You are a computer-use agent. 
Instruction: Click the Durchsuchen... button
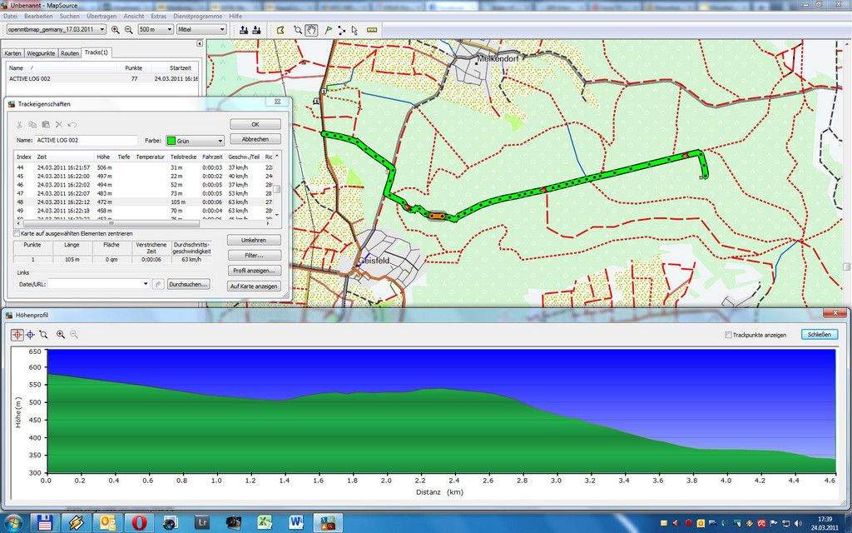pyautogui.click(x=189, y=284)
